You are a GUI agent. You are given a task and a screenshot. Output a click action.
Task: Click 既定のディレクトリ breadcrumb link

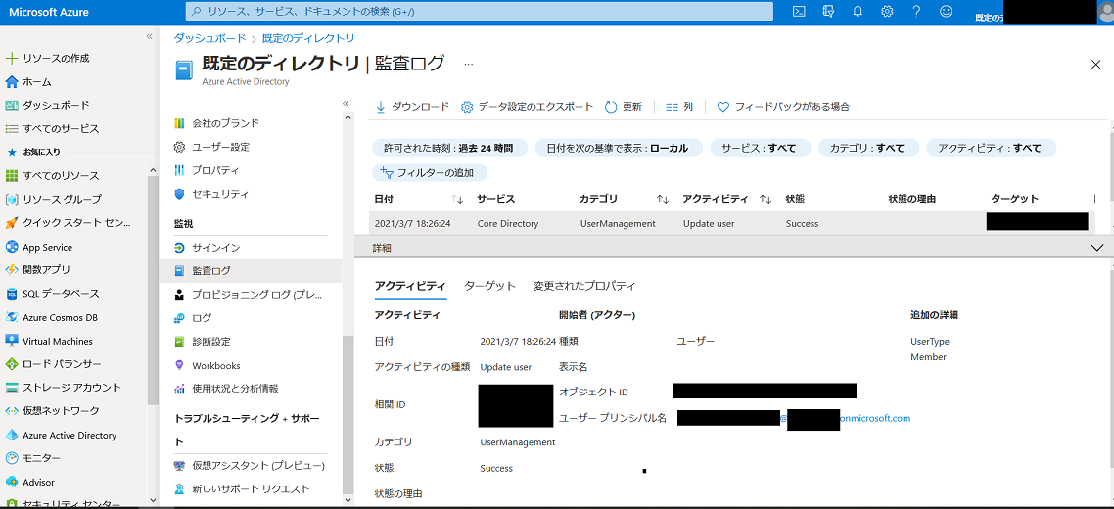click(308, 38)
